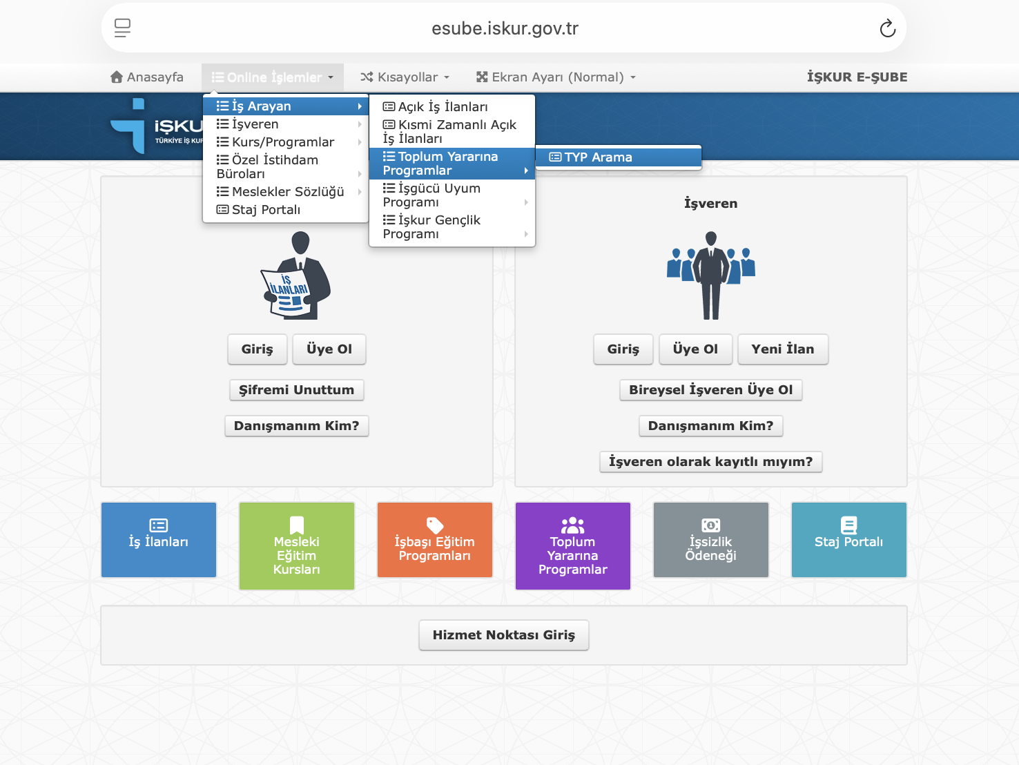This screenshot has width=1019, height=765.
Task: Click the address bar URL field
Action: 505,28
